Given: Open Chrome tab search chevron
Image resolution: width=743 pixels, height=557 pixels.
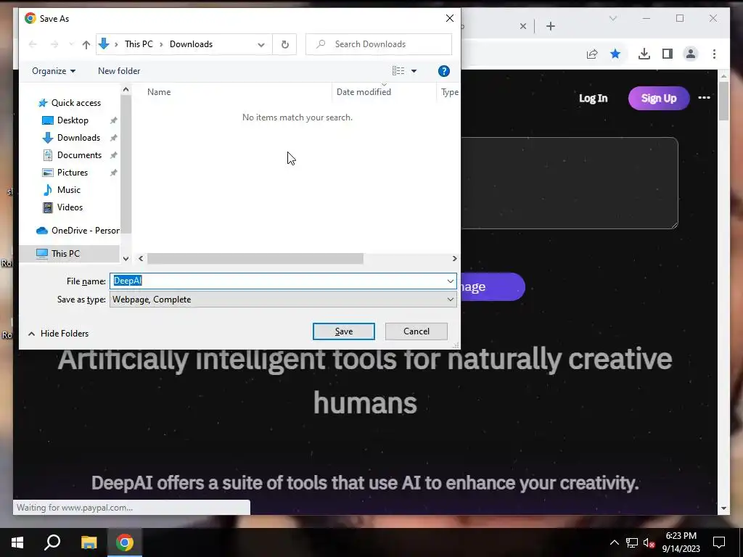Looking at the screenshot, I should (x=612, y=18).
